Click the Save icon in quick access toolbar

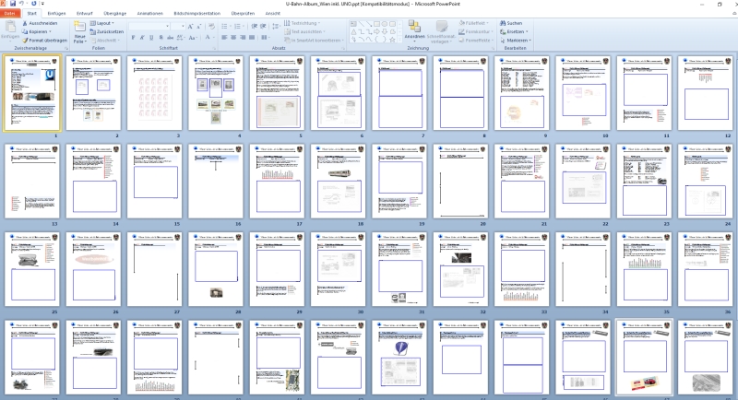click(11, 4)
